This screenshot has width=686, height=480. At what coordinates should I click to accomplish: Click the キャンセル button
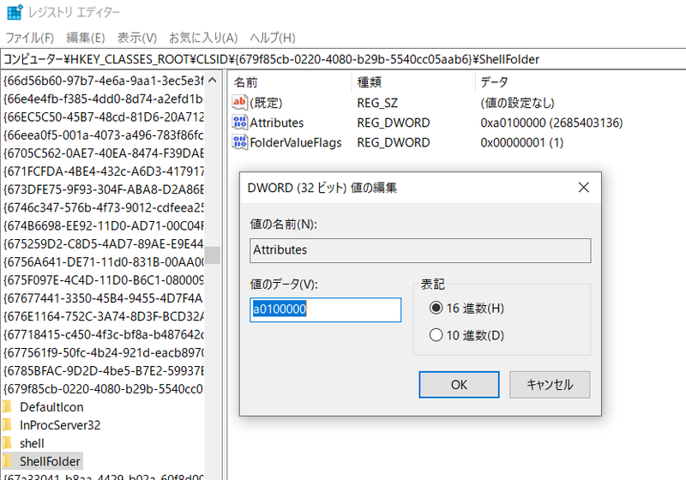[x=550, y=385]
